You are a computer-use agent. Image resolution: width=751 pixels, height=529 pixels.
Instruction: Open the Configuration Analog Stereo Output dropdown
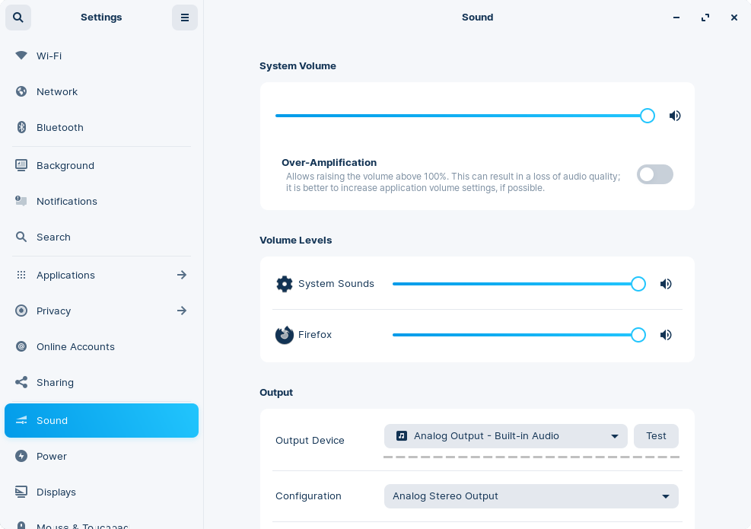pyautogui.click(x=530, y=496)
